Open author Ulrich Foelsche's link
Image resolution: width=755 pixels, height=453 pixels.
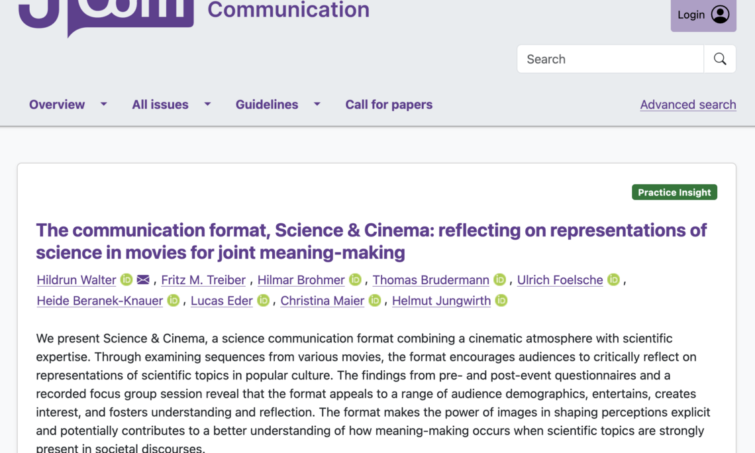[x=560, y=279]
